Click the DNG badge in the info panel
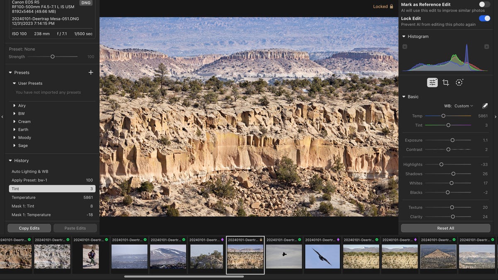The width and height of the screenshot is (498, 280). click(x=86, y=2)
